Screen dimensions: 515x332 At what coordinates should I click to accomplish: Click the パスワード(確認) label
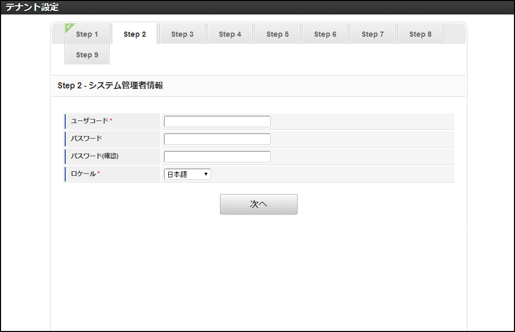(x=95, y=156)
